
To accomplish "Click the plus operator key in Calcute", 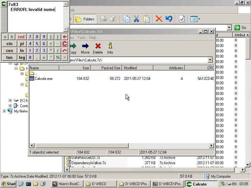I will [x=51, y=44].
